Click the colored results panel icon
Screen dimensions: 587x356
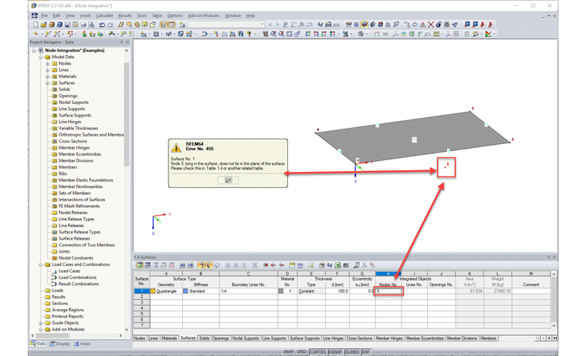point(488,34)
